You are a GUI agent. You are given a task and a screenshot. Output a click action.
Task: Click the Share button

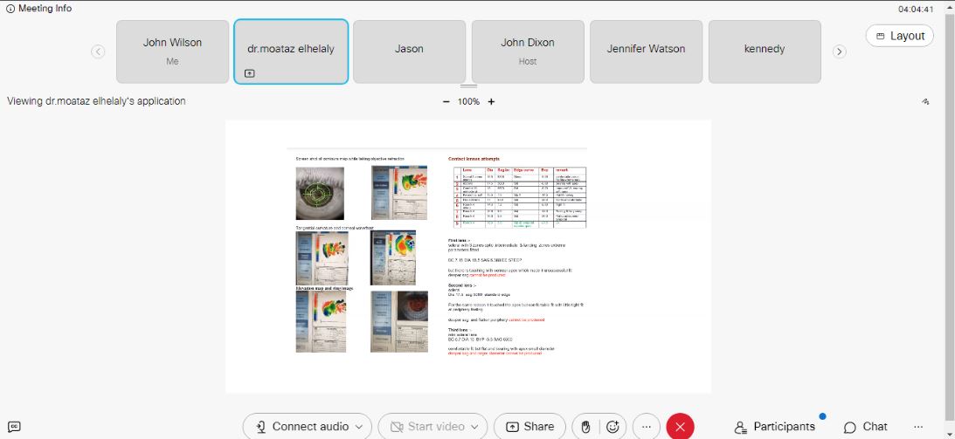tap(529, 427)
